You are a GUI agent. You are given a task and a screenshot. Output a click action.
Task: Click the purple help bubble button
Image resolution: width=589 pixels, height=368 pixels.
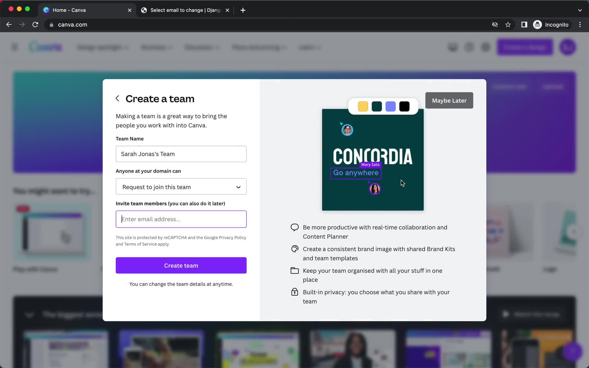click(x=572, y=351)
